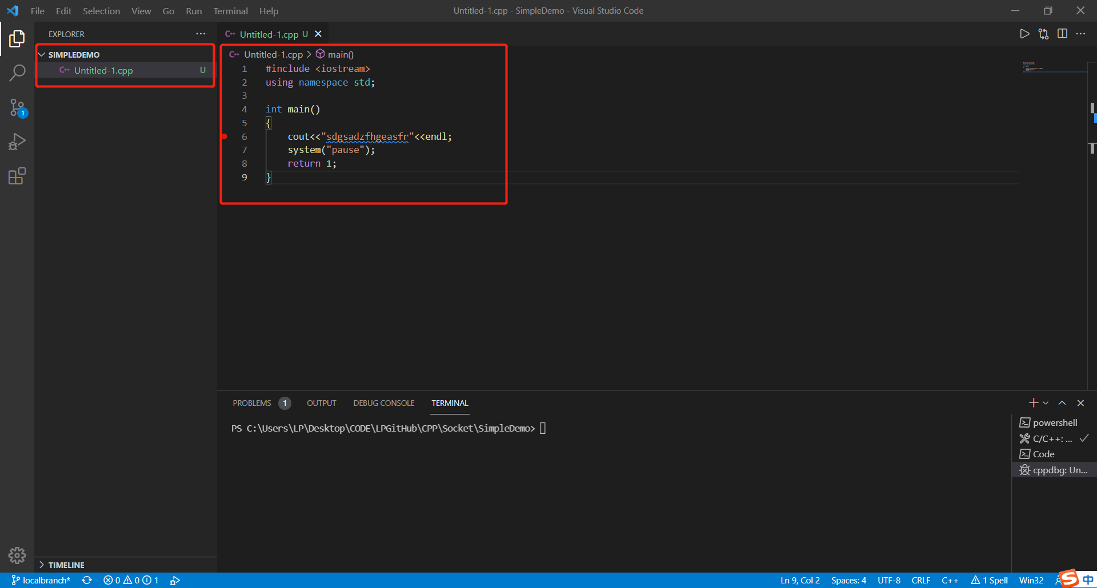Collapse the SIMPLEDEMO folder section
Screen dimensions: 1097x588
click(125, 55)
